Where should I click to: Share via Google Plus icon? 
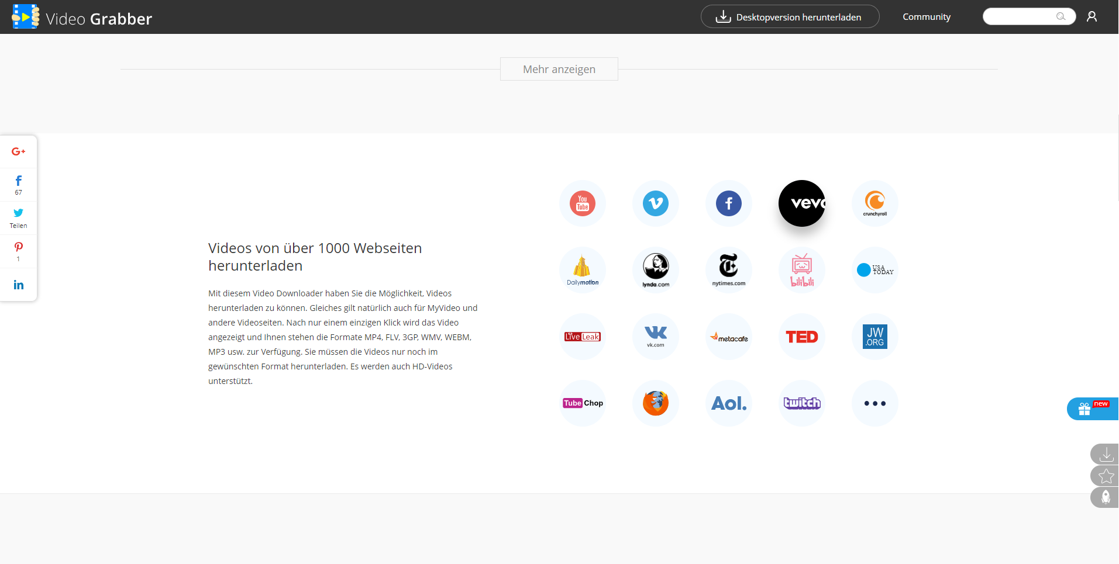click(19, 151)
